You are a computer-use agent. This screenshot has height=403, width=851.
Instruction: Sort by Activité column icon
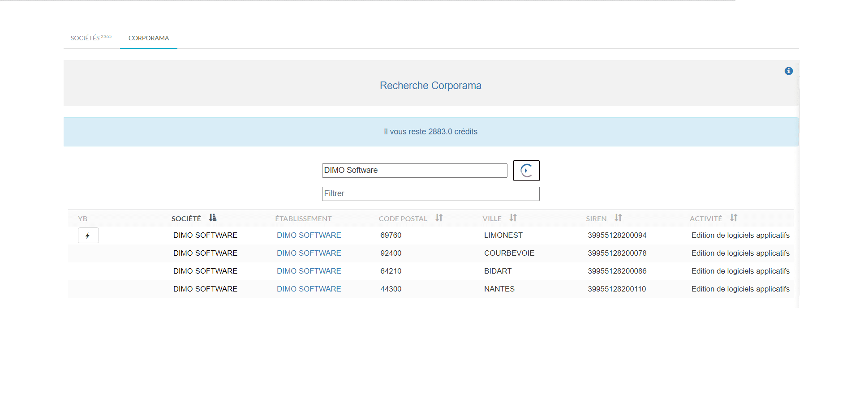pyautogui.click(x=733, y=218)
